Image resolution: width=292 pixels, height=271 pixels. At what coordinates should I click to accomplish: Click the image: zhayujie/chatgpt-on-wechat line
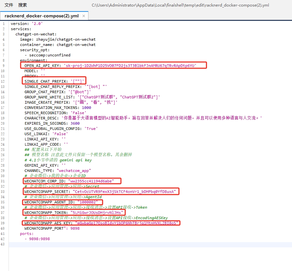[58, 39]
